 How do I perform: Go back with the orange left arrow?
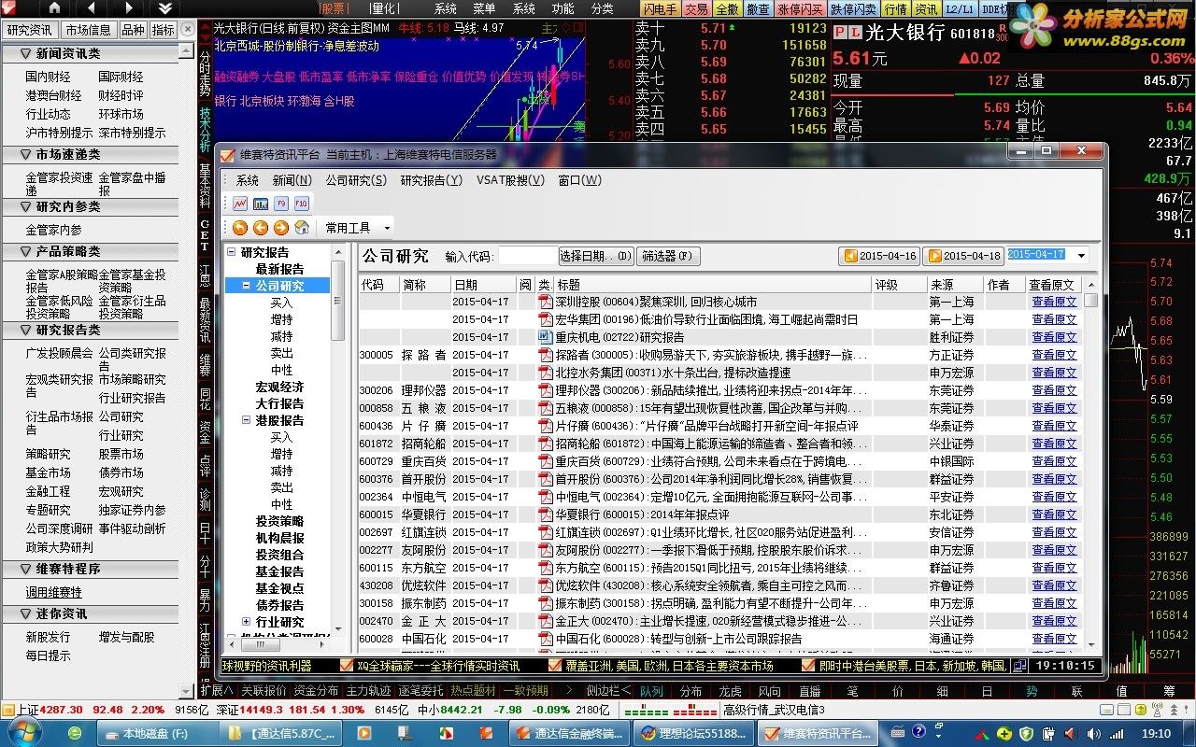(x=261, y=227)
